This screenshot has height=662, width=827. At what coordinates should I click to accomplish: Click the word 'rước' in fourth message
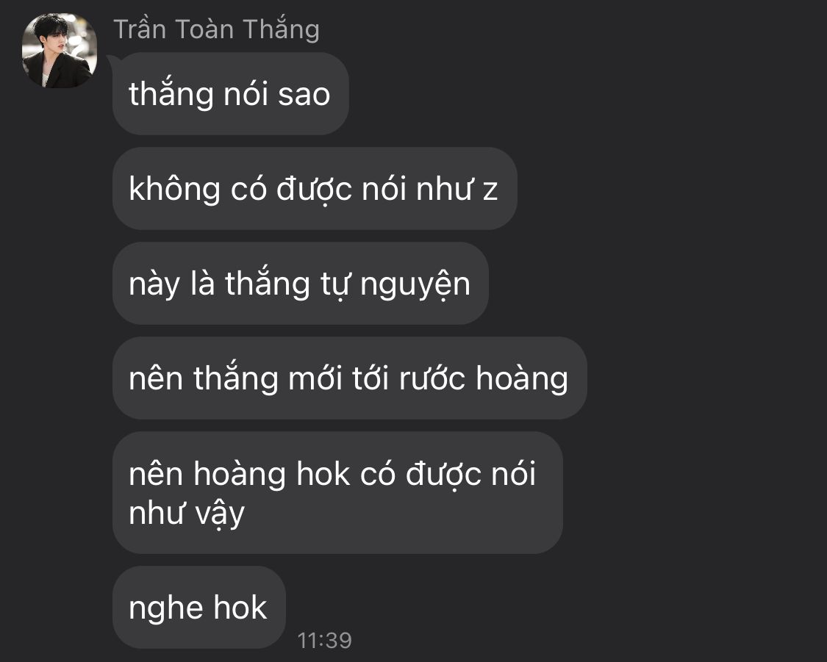pyautogui.click(x=432, y=379)
